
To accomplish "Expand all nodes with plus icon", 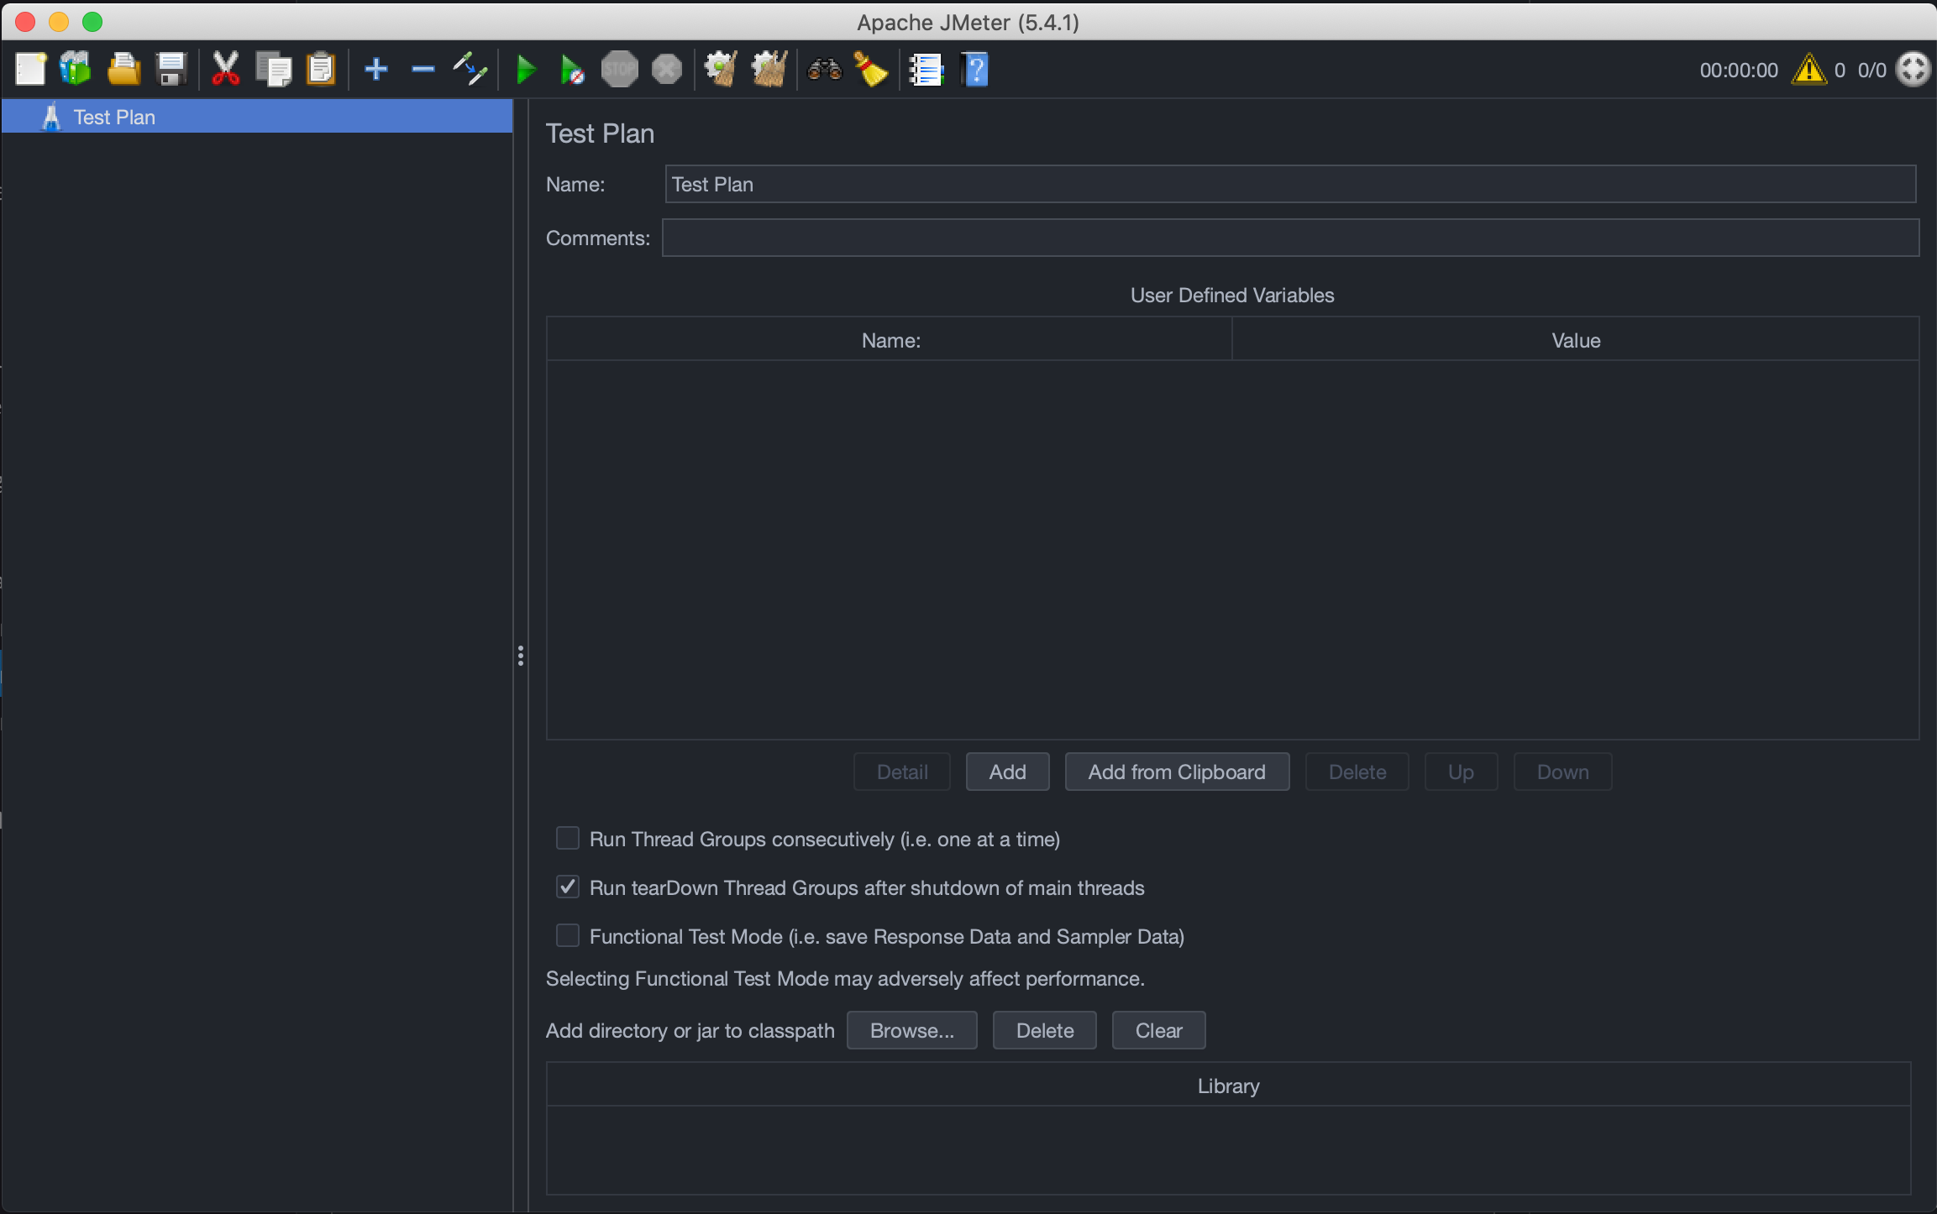I will pyautogui.click(x=375, y=69).
